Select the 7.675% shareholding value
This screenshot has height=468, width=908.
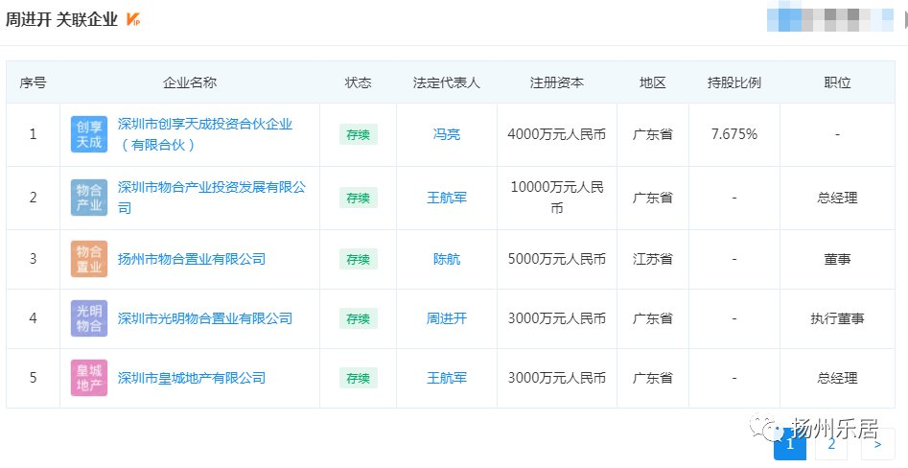coord(733,134)
